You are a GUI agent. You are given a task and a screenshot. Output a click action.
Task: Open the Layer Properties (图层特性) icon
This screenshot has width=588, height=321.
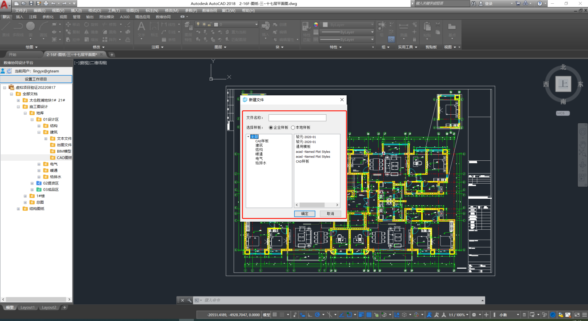(x=188, y=32)
